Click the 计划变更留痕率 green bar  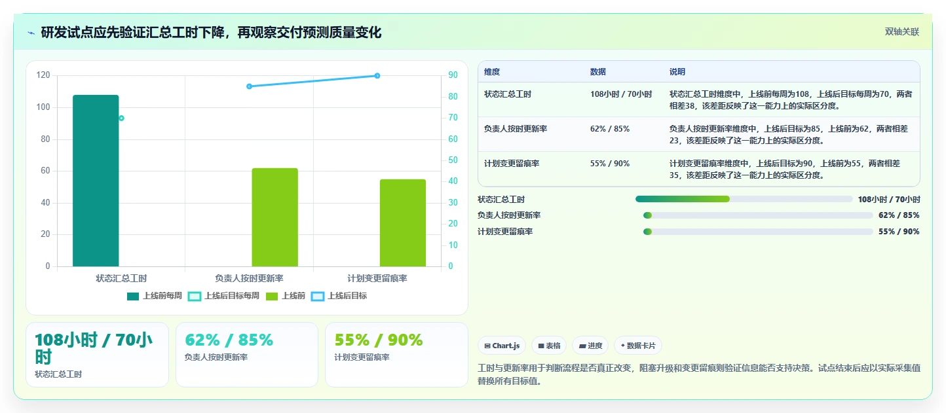pos(403,223)
